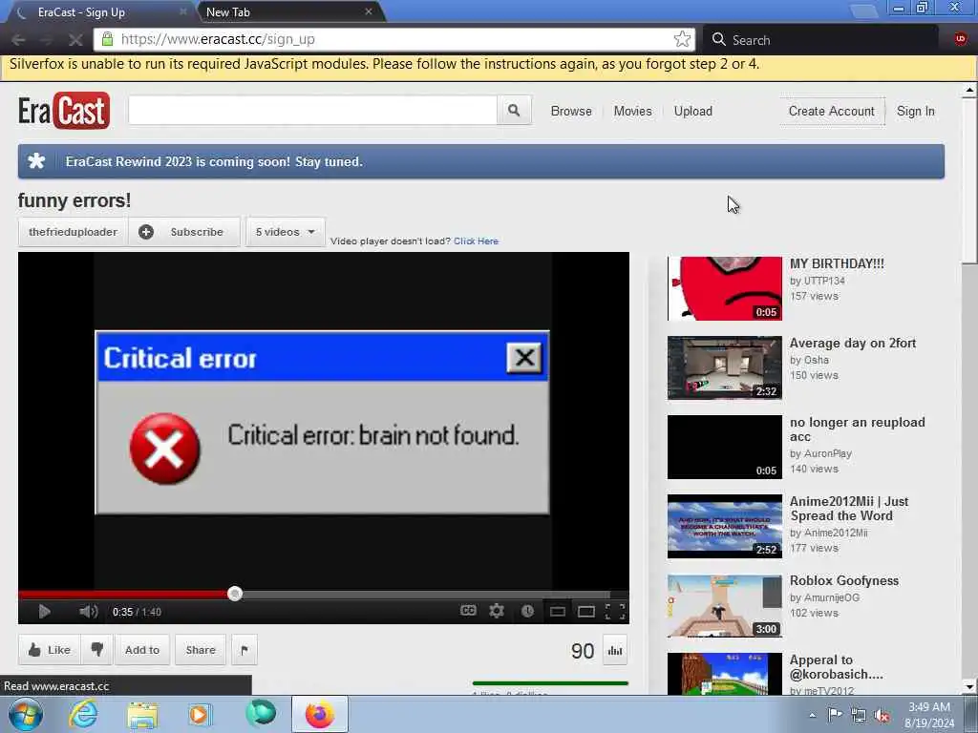Click uploader name UTTP134
The height and width of the screenshot is (733, 978).
coord(824,282)
